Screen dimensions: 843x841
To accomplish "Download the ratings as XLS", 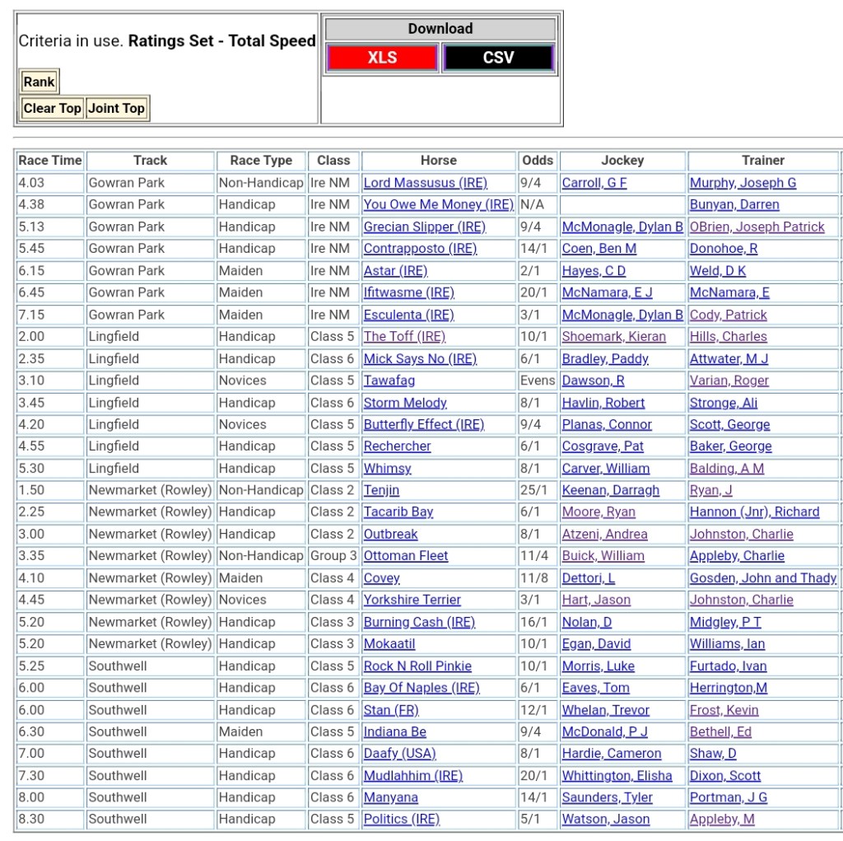I will point(382,58).
